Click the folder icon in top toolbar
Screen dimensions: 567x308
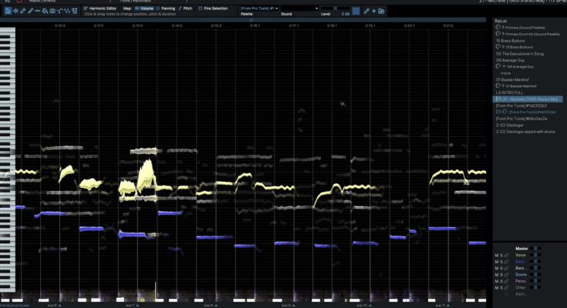tap(383, 12)
